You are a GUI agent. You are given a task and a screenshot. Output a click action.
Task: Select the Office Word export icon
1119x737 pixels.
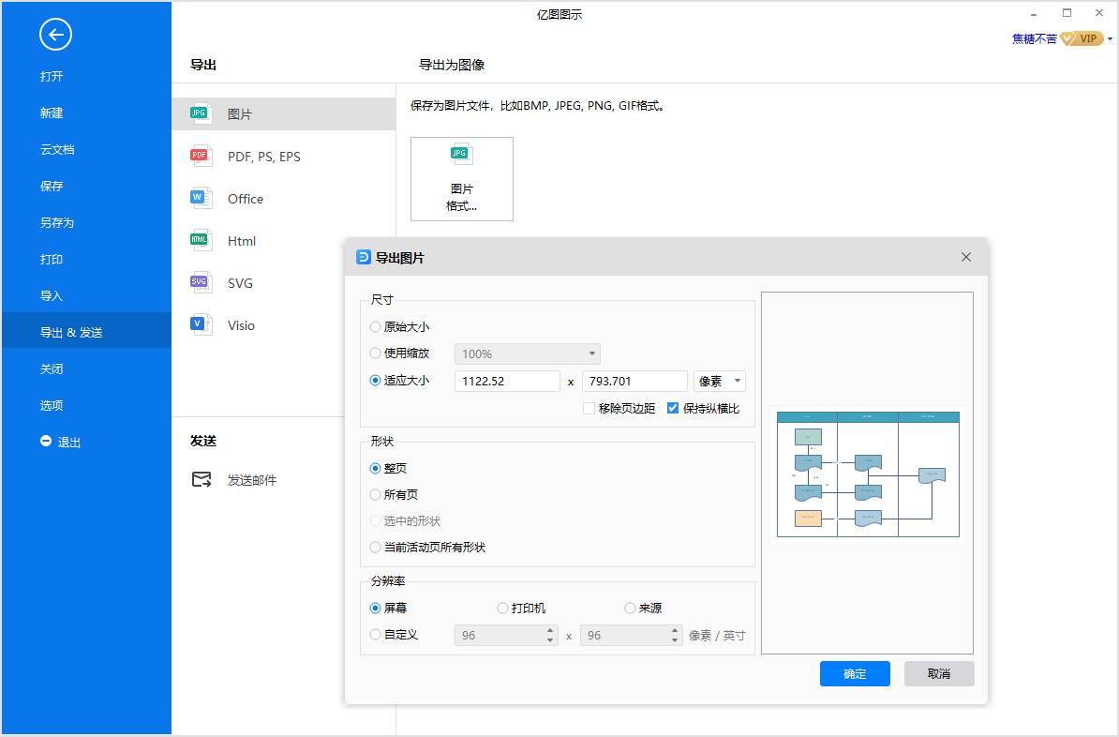click(200, 199)
